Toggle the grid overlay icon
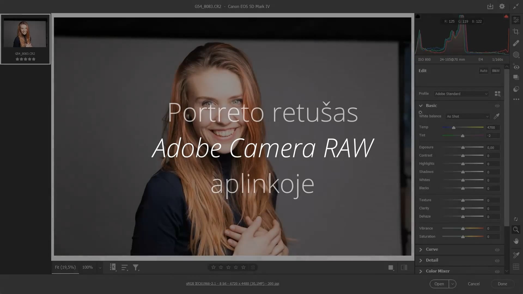 (x=516, y=267)
